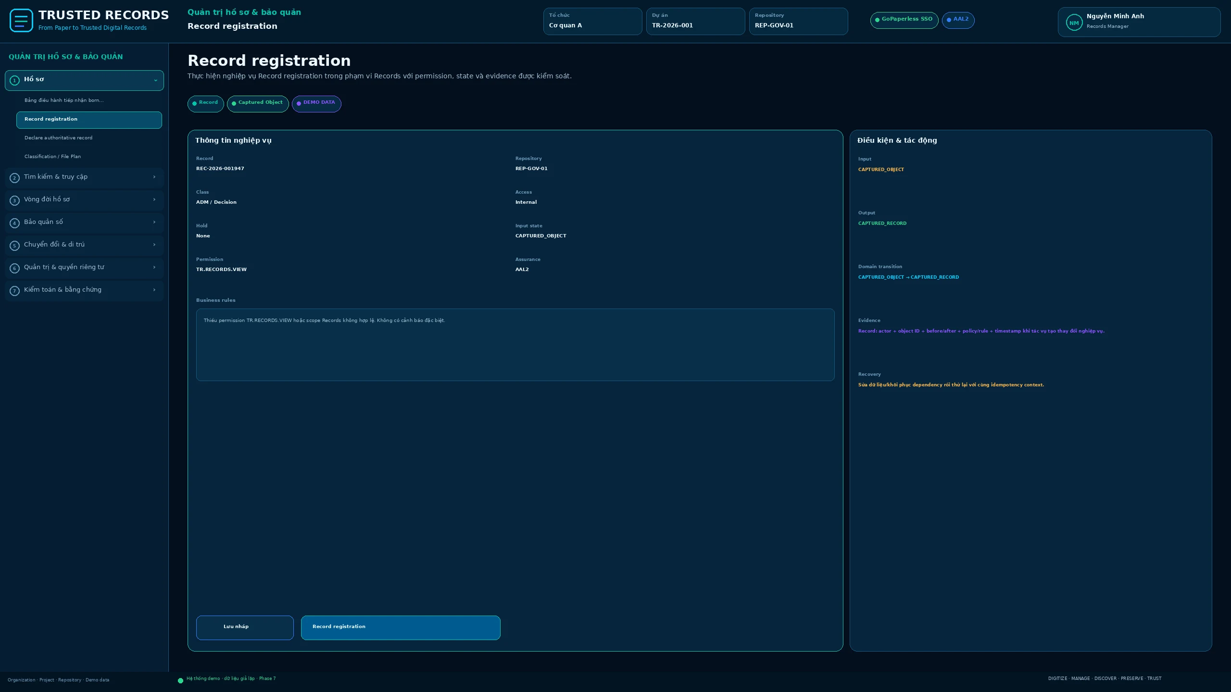Click the Captured Object tag chip

258,104
